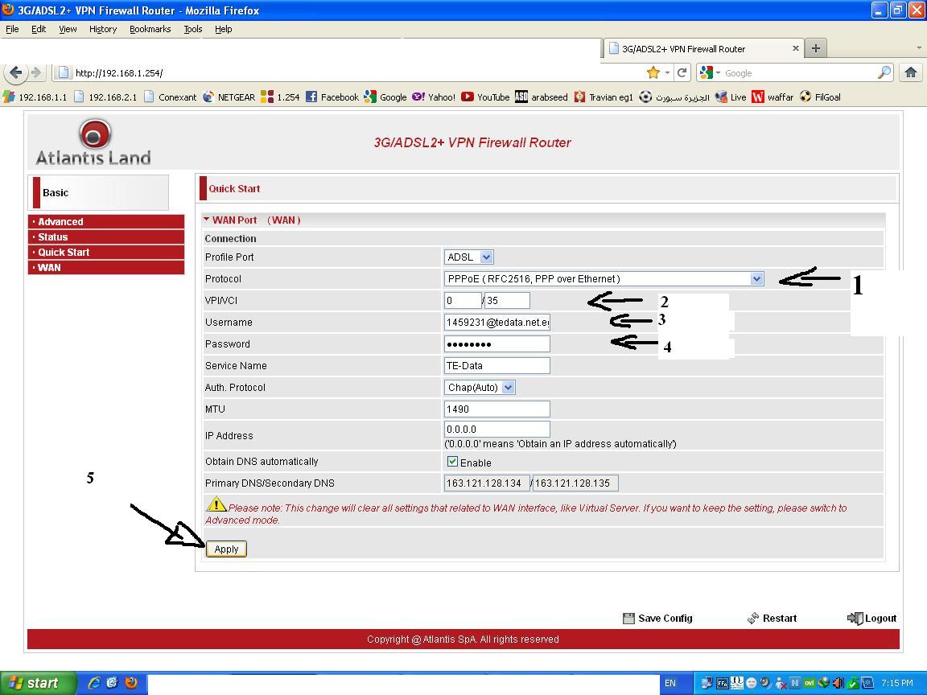Click the VPI value field

[x=463, y=300]
